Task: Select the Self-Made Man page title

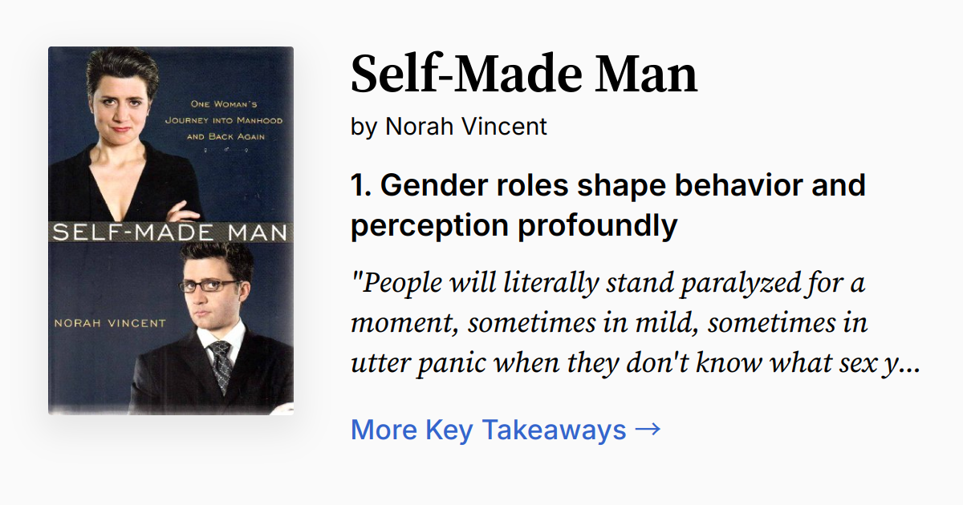Action: 524,75
